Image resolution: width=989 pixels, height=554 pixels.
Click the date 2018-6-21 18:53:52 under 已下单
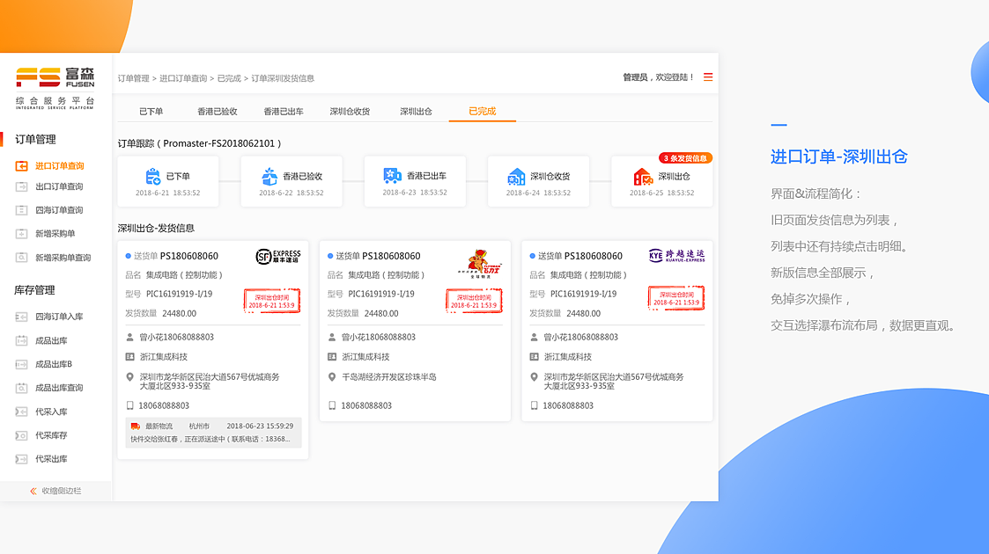point(168,193)
